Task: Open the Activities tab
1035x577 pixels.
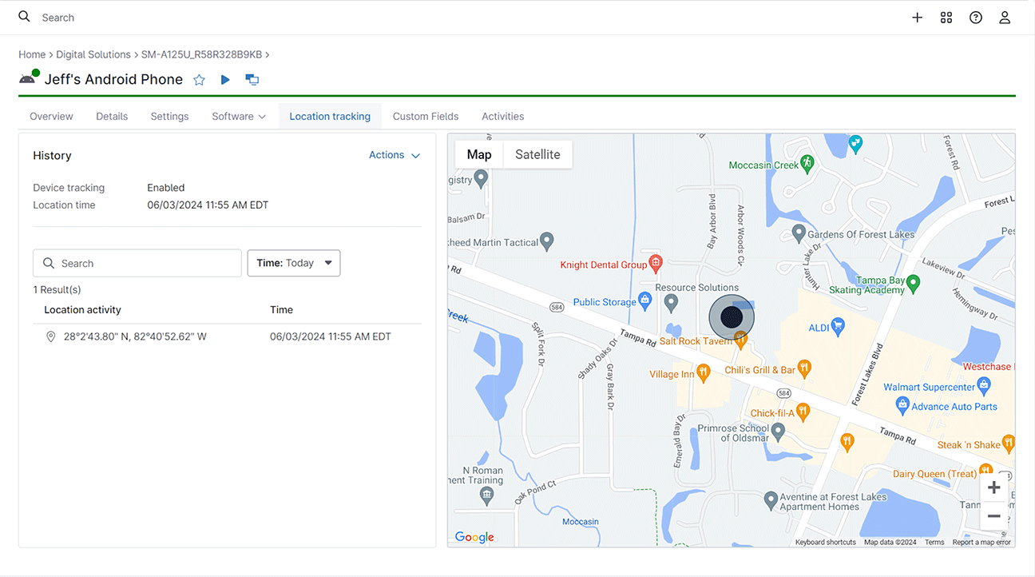Action: [x=502, y=116]
